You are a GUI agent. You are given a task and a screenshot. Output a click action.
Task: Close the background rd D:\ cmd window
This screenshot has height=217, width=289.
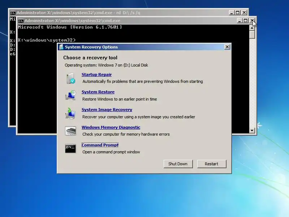(x=244, y=13)
